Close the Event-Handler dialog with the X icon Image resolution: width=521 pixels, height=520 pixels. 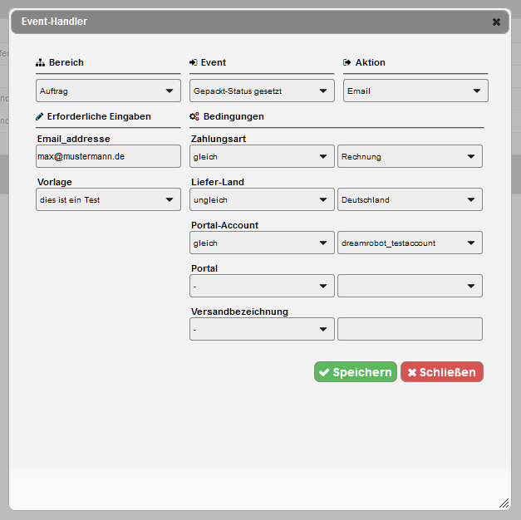(496, 22)
